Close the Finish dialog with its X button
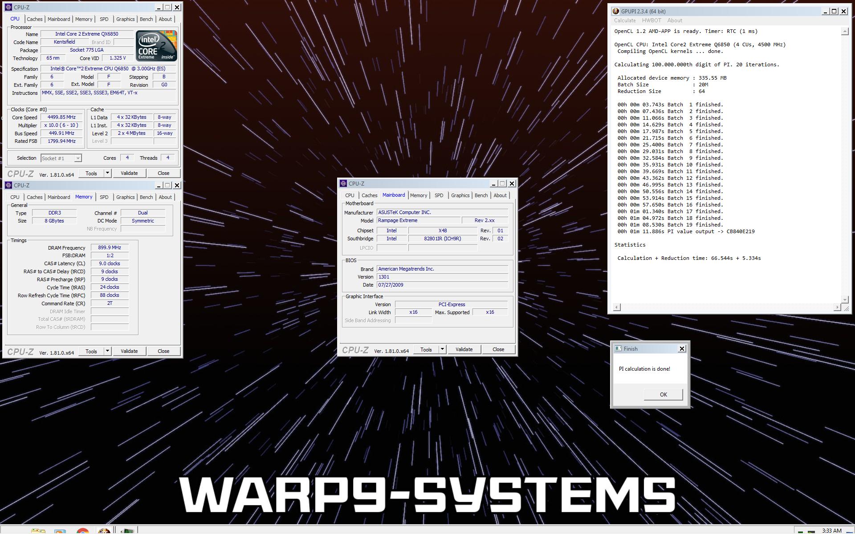The height and width of the screenshot is (534, 855). (x=682, y=348)
